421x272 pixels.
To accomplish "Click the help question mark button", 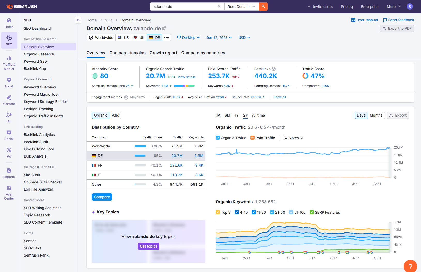I will [410, 266].
